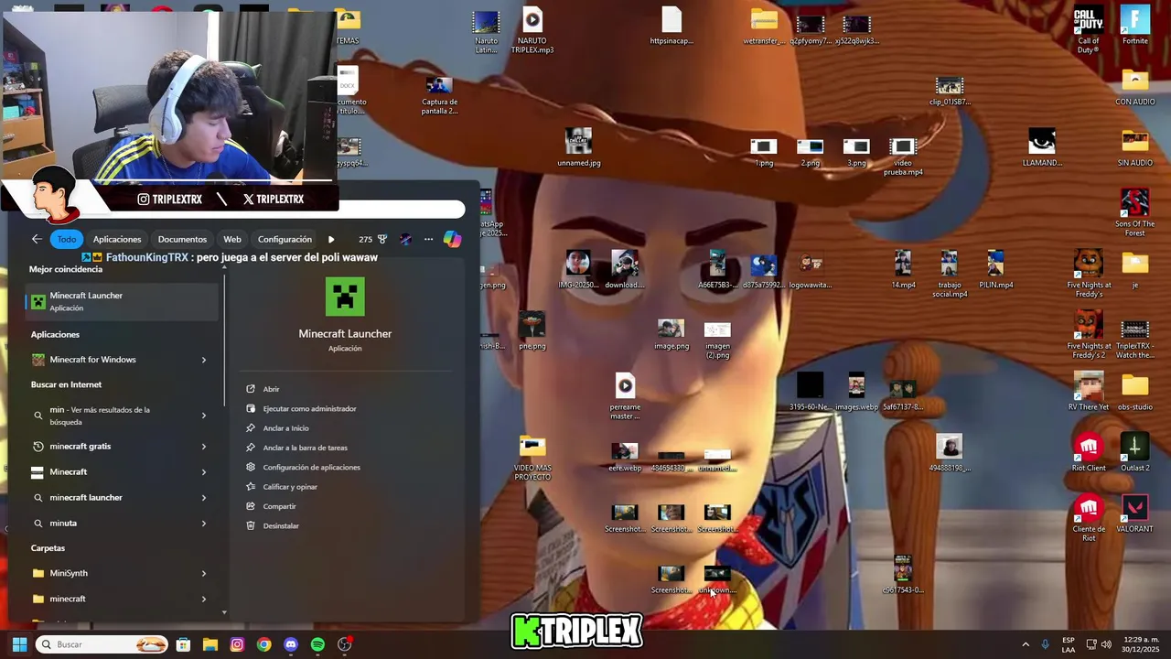The height and width of the screenshot is (659, 1171).
Task: Expand the minecraft gratis suggestion
Action: coord(203,447)
